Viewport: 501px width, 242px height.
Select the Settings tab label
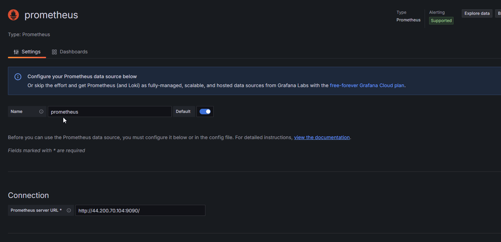31,52
